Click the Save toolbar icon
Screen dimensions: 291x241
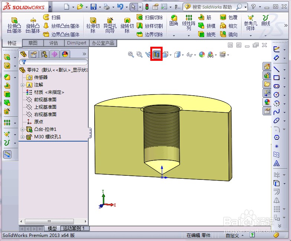(94, 7)
